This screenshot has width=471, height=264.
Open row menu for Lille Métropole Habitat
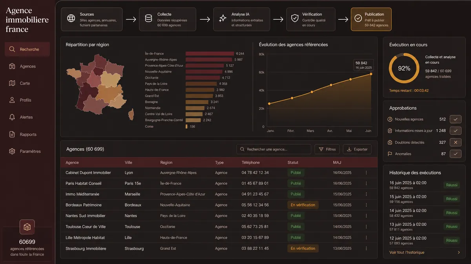click(366, 237)
